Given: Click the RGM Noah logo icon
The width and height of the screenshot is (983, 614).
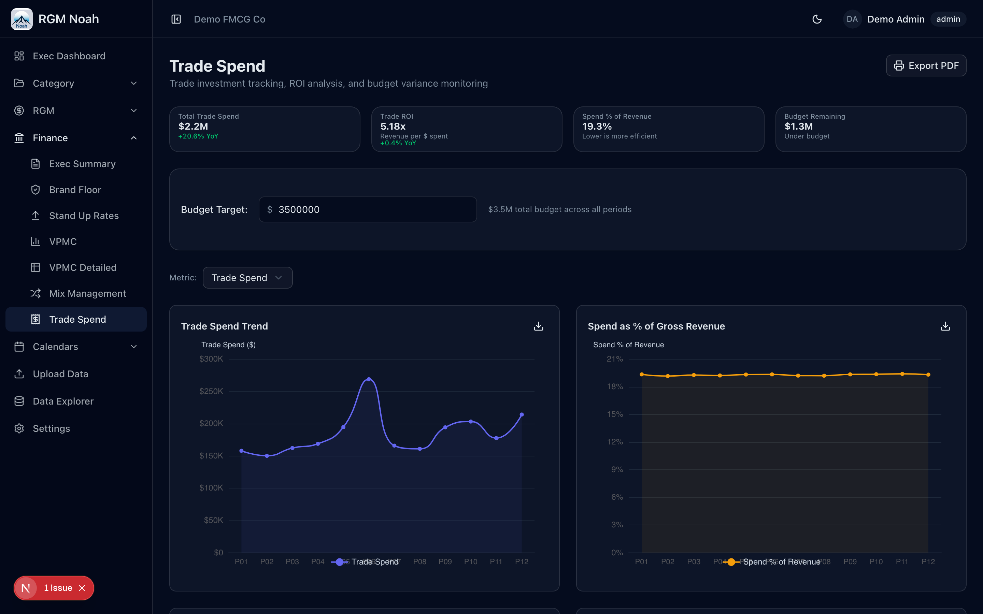Looking at the screenshot, I should (x=22, y=19).
